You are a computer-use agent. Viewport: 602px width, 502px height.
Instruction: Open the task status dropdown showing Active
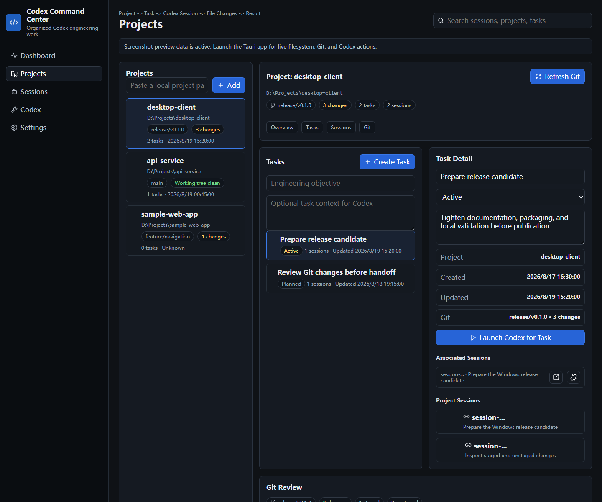click(510, 197)
